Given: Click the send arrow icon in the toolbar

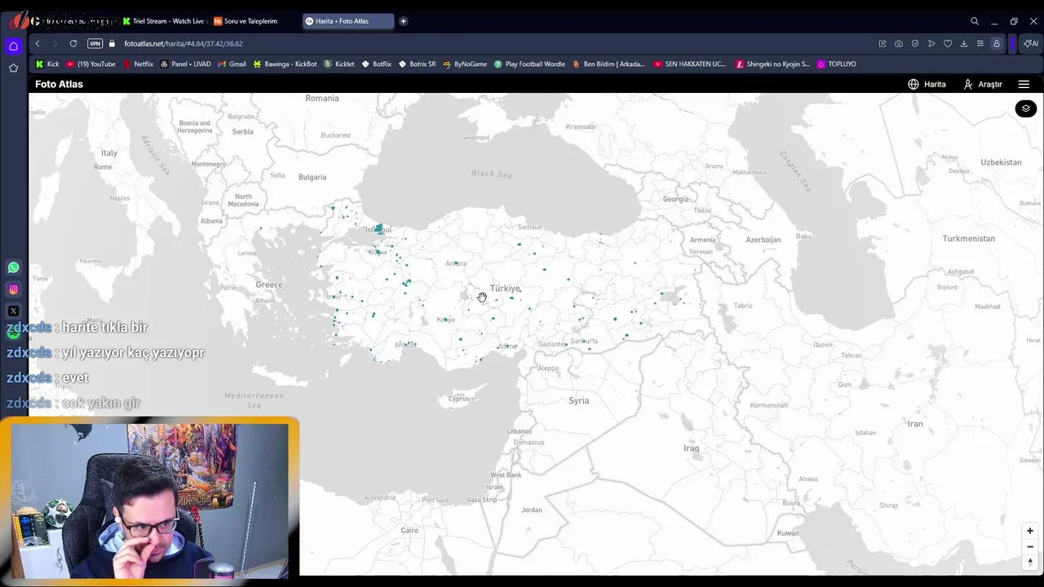Looking at the screenshot, I should (x=931, y=43).
